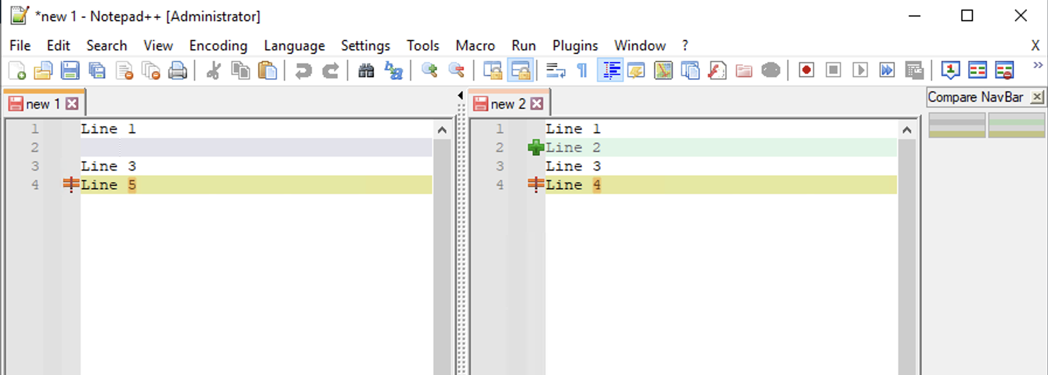Zoom in using magnifier plus icon
The image size is (1048, 375).
[429, 71]
